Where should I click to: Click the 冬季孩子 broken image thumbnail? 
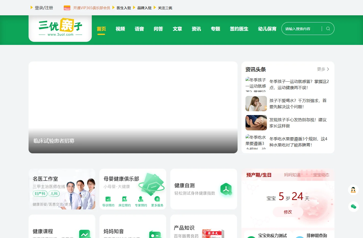[x=256, y=84]
